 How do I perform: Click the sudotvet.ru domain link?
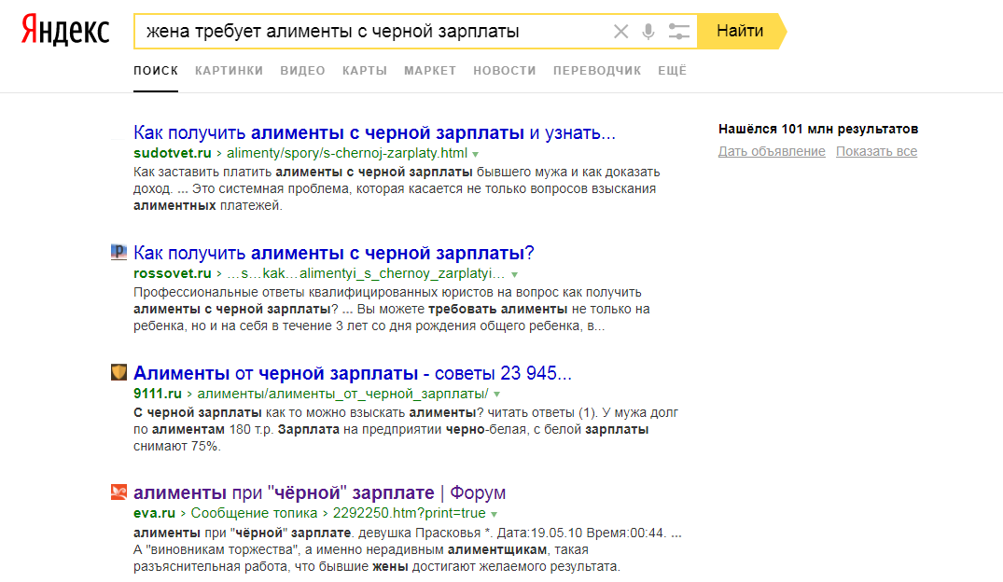(x=172, y=153)
